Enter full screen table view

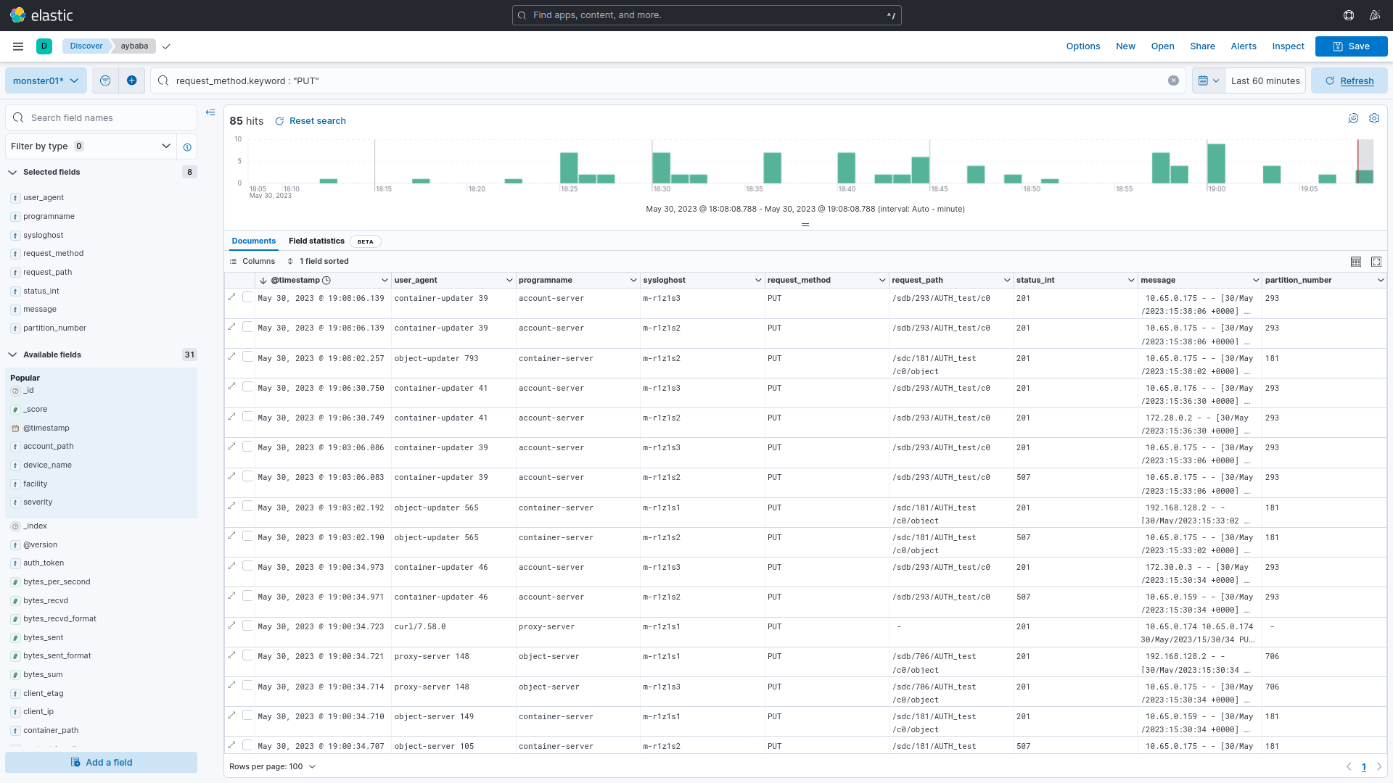click(x=1376, y=262)
